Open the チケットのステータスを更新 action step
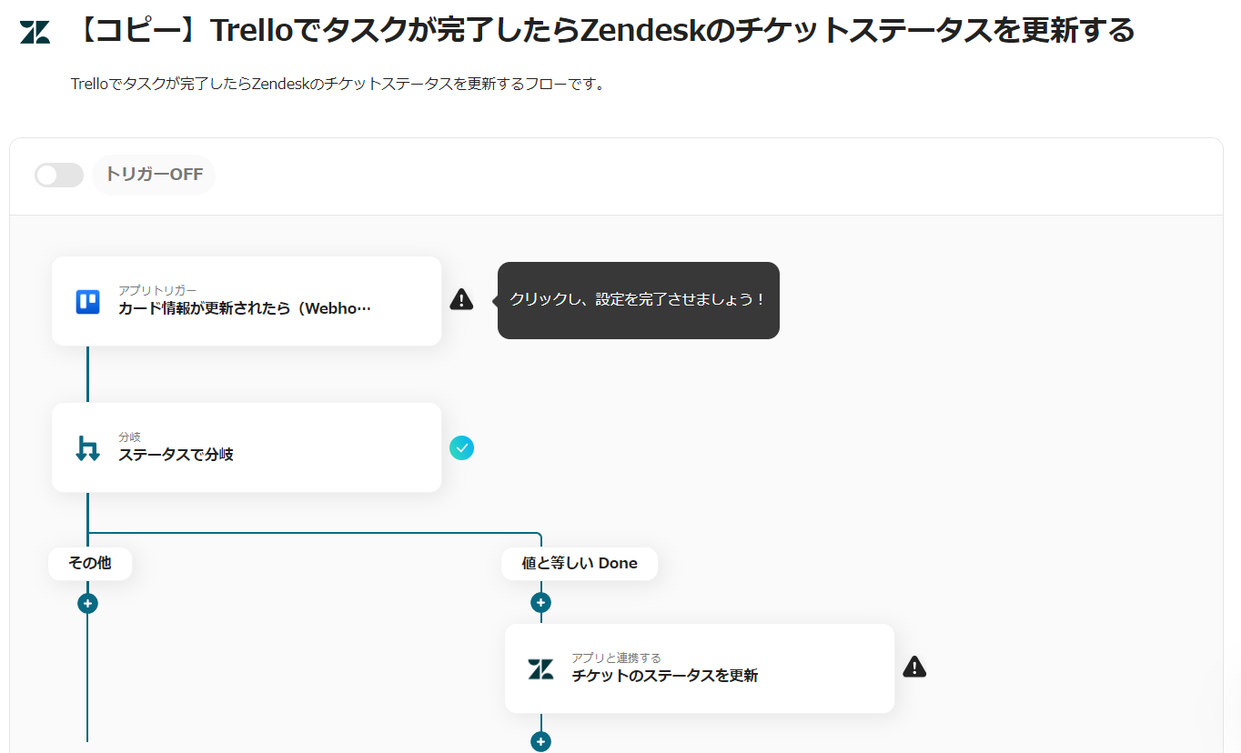Viewport: 1241px width, 753px height. coord(699,668)
